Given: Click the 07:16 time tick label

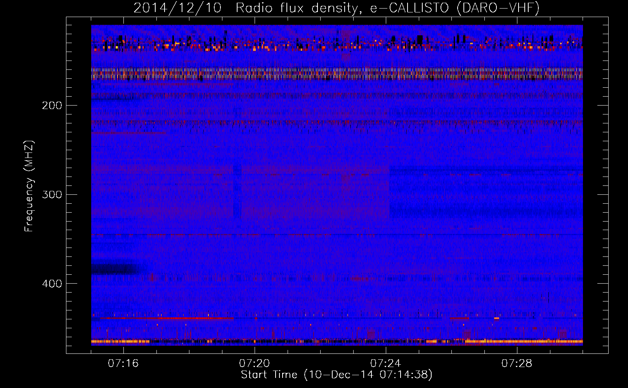Looking at the screenshot, I should 123,364.
